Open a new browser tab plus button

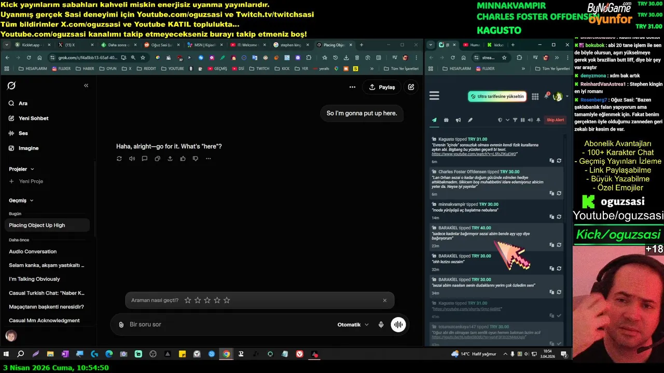[x=362, y=45]
